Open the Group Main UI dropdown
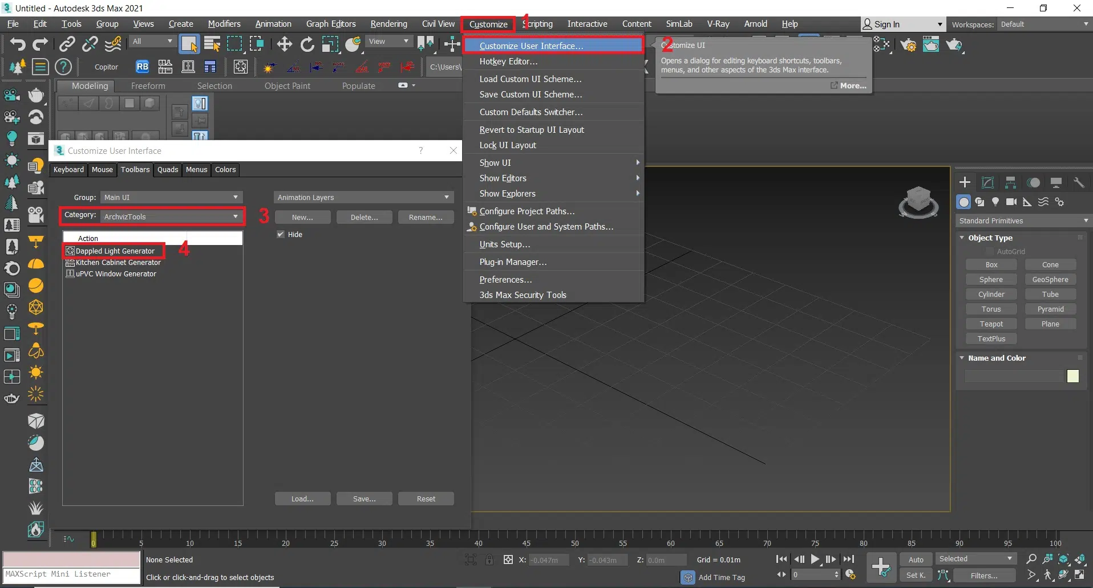The image size is (1093, 588). [171, 197]
